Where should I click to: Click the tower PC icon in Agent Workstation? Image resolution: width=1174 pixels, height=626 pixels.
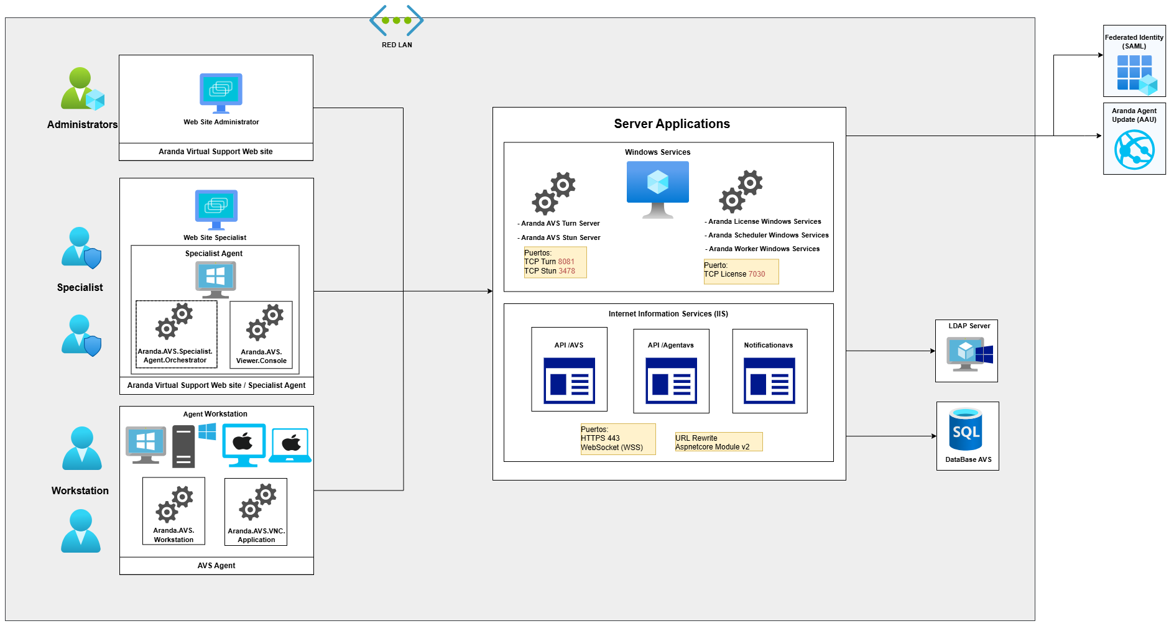(183, 446)
